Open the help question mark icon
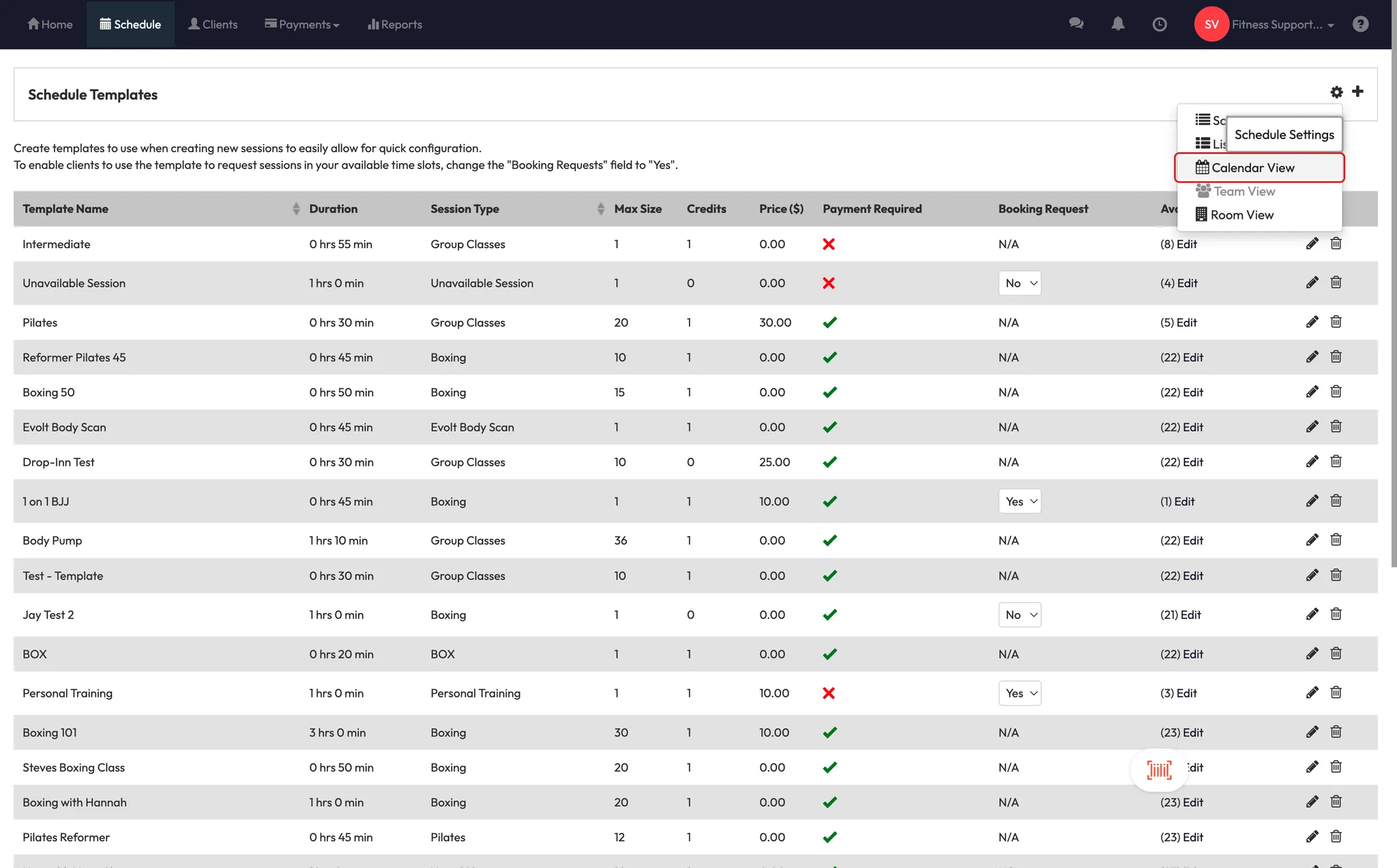Screen dimensions: 1397x868 coord(1360,25)
